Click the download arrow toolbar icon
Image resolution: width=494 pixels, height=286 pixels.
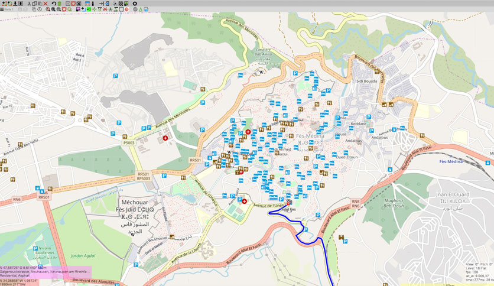coord(15,4)
